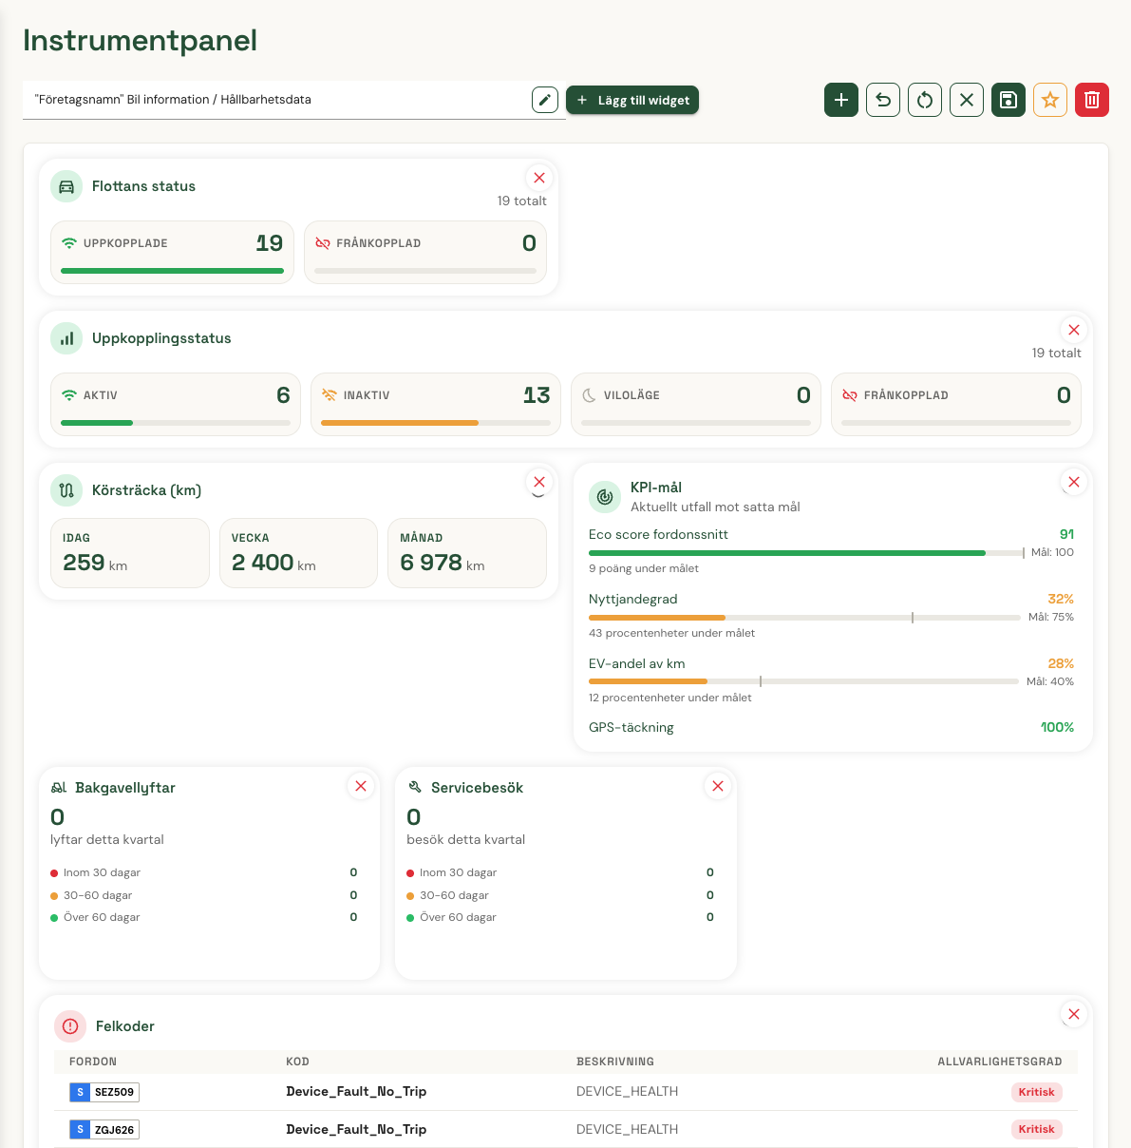Click the KOD column header
Screen dimensions: 1131x1148
297,1062
